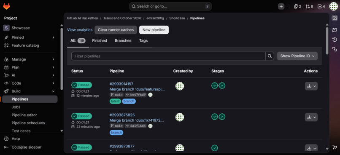This screenshot has height=155, width=340.
Task: Click the Clear runner caches button
Action: point(116,30)
